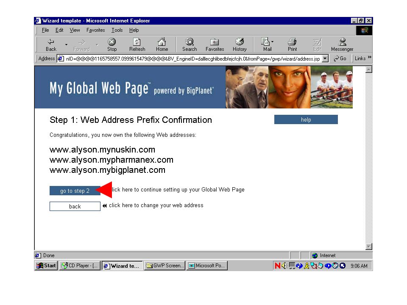Screen dimensions: 407x305
Task: Click the Internet Explorer logo in title bar
Action: coord(38,20)
